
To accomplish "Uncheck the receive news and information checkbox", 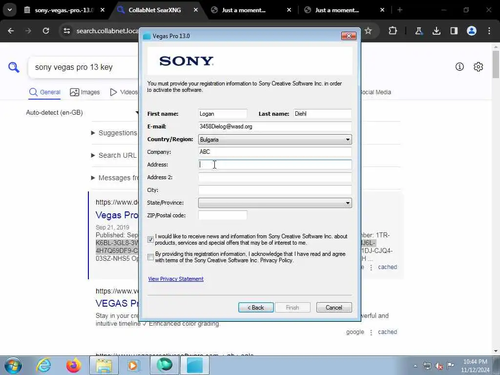I will pyautogui.click(x=150, y=239).
